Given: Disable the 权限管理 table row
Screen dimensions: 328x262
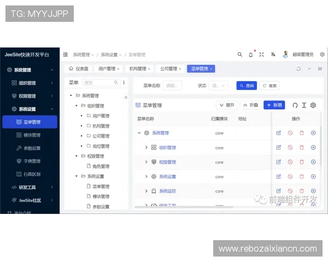Looking at the screenshot, I should [290, 162].
